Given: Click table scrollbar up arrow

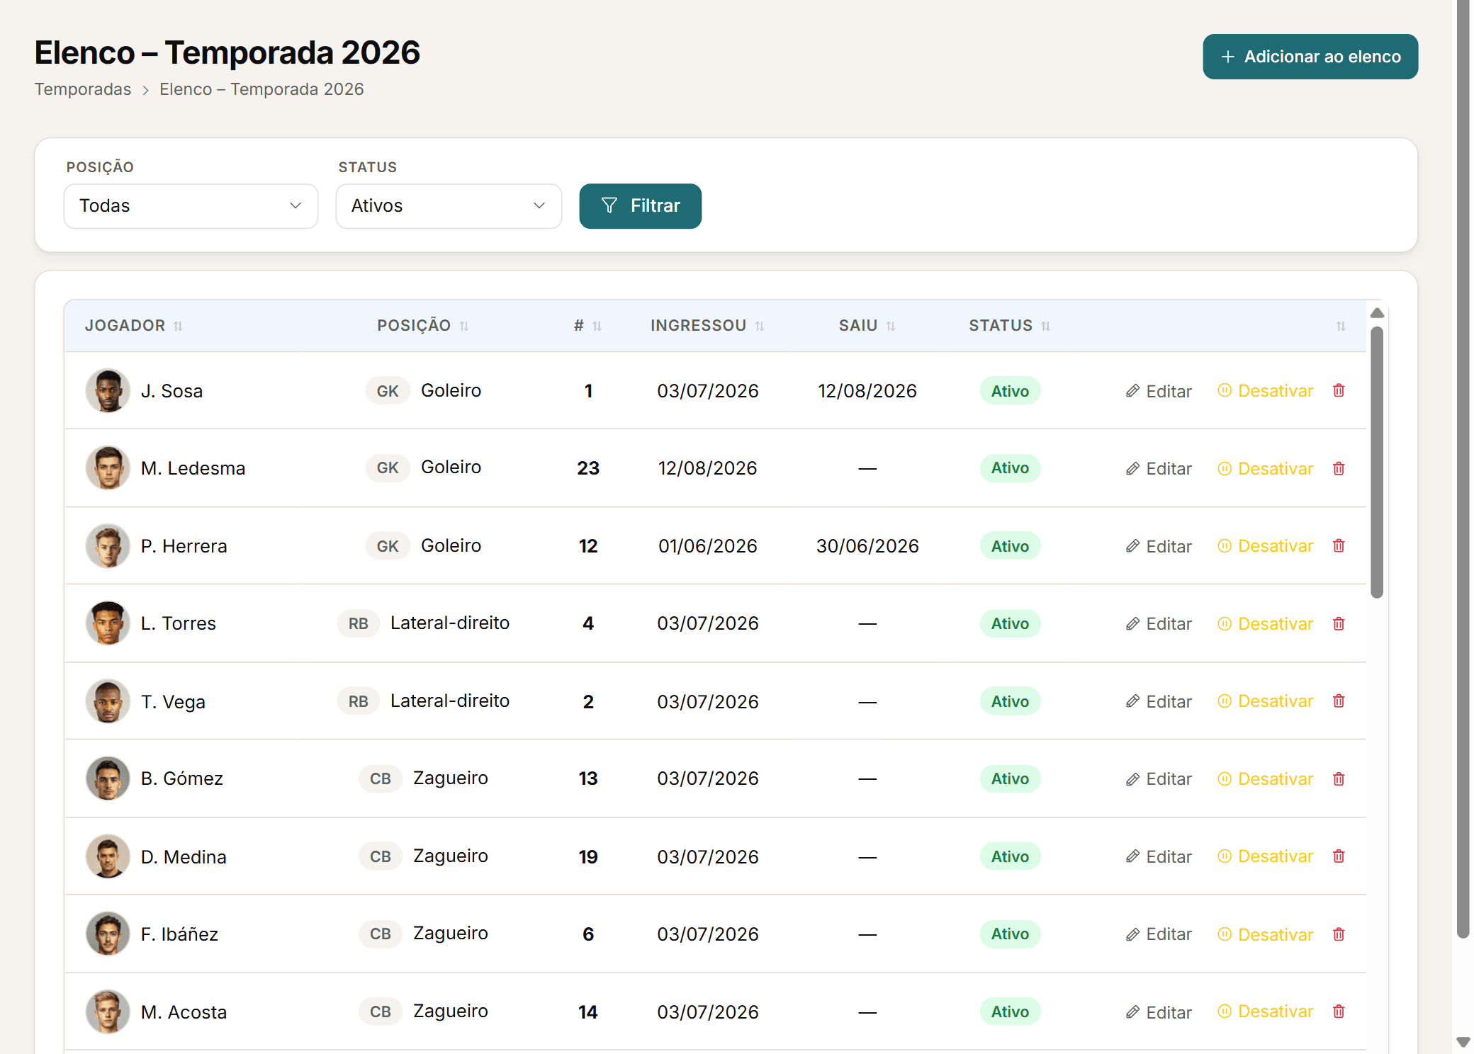Looking at the screenshot, I should (x=1377, y=313).
